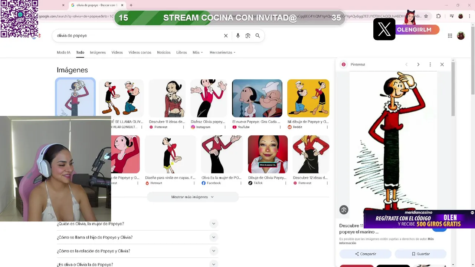Open the Más dropdown in search tabs
Screen dimensions: 475x267
point(198,52)
